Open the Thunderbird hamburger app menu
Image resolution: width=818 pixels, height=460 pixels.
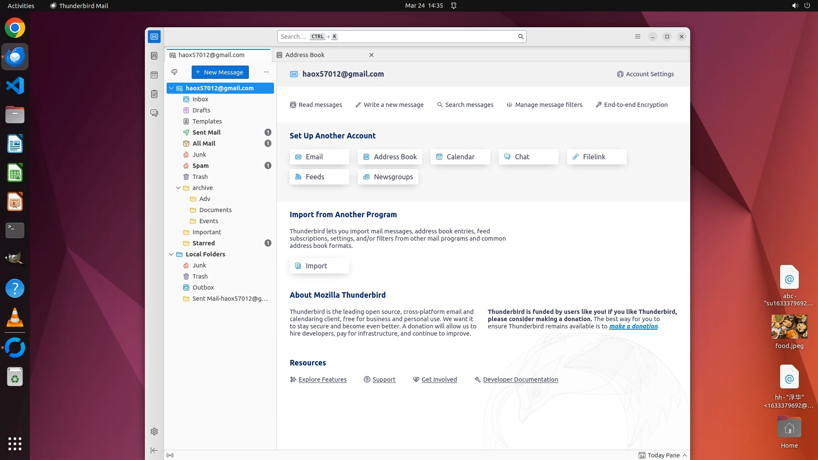[638, 37]
